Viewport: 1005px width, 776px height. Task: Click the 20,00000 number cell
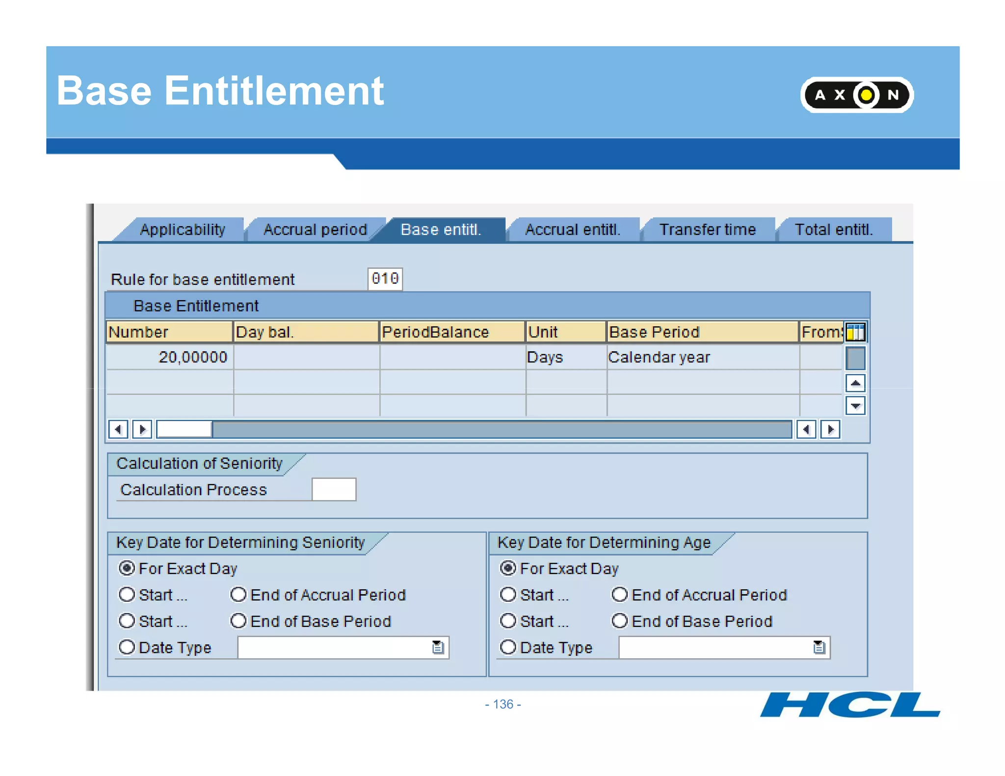[169, 357]
